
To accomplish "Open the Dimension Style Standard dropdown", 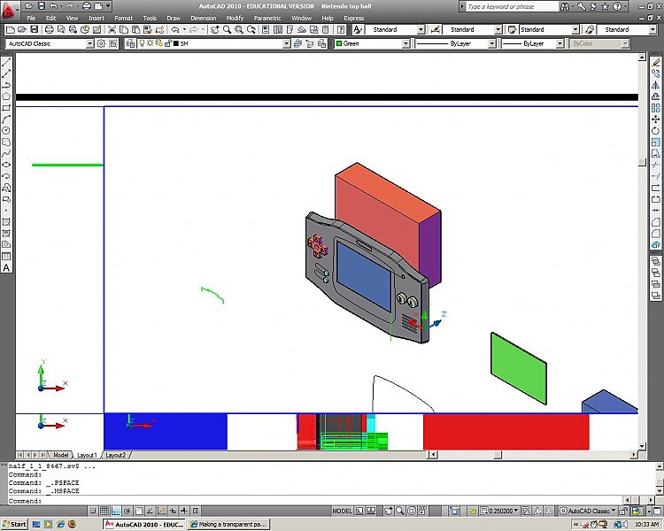I will [498, 29].
